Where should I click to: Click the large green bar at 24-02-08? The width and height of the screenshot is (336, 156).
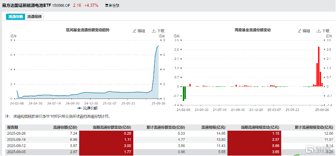coord(183,94)
